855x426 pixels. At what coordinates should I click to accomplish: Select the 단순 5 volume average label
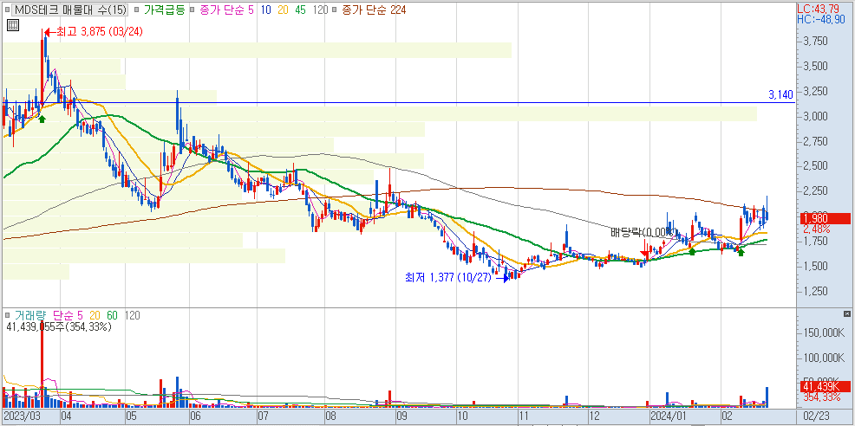coord(68,315)
